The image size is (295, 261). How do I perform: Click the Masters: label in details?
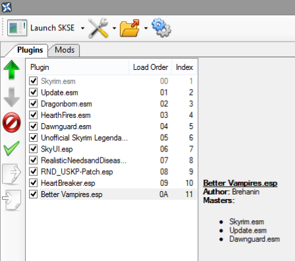219,200
